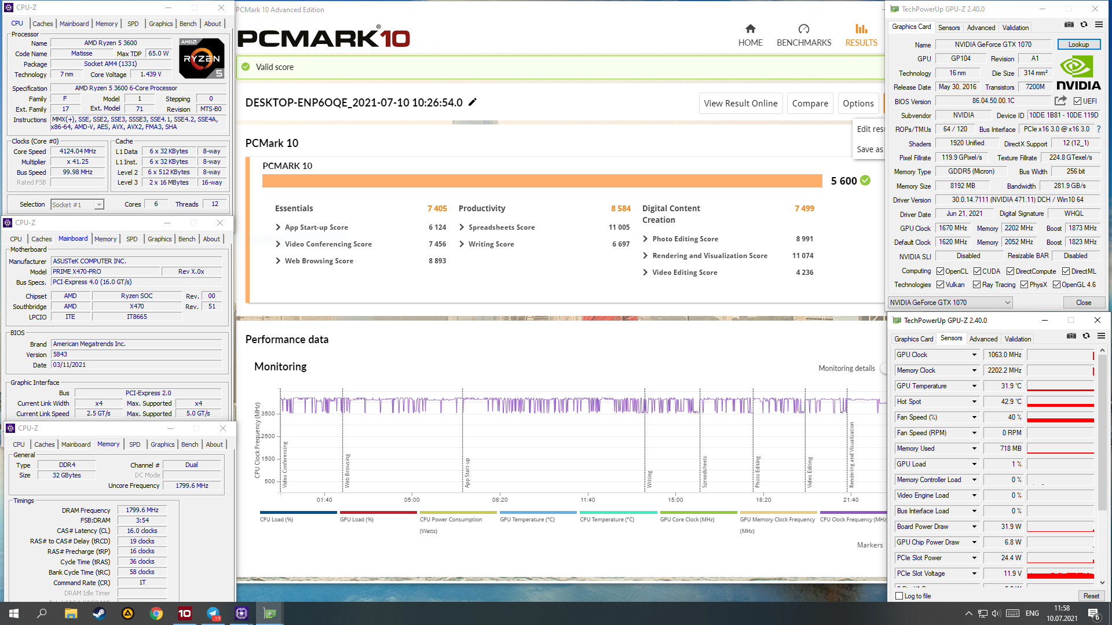Click Close button in GPU-Z Graphics Card window
The image size is (1112, 625).
[1084, 302]
